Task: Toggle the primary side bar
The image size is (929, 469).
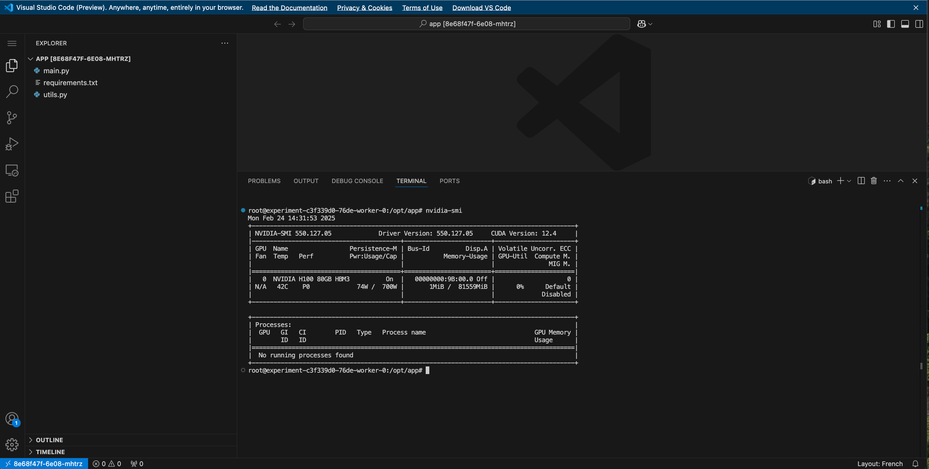Action: click(891, 24)
